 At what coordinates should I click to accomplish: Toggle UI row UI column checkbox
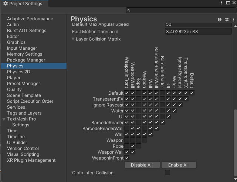[168, 116]
